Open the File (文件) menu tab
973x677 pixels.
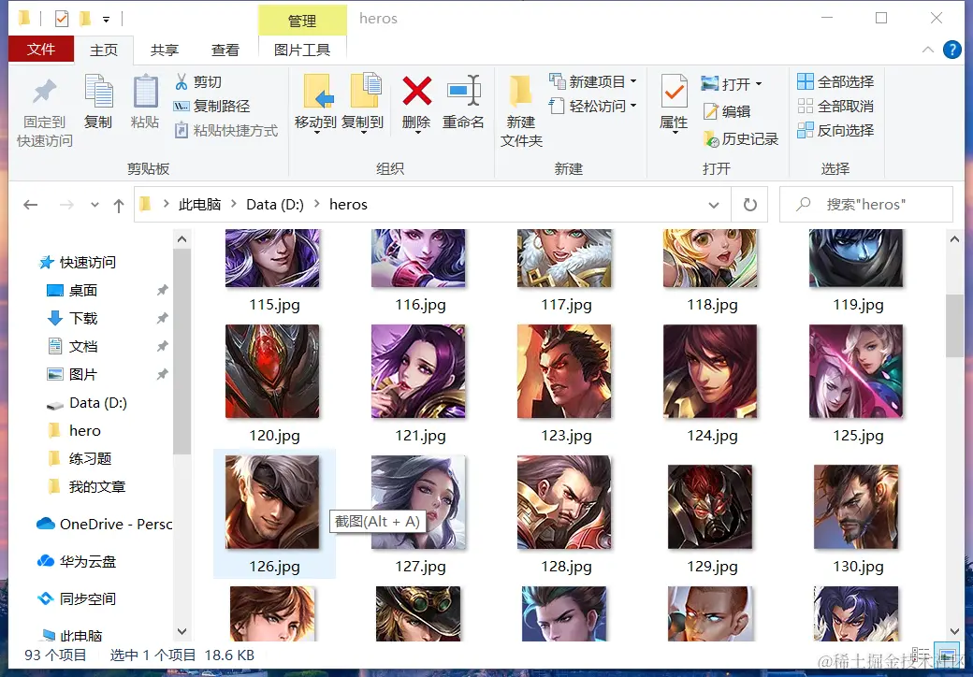click(41, 50)
